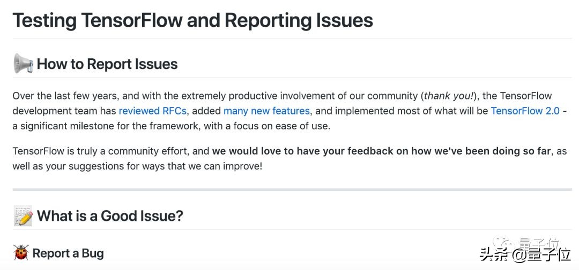Click the memo and pencil emoji icon
This screenshot has width=579, height=270.
click(x=23, y=216)
